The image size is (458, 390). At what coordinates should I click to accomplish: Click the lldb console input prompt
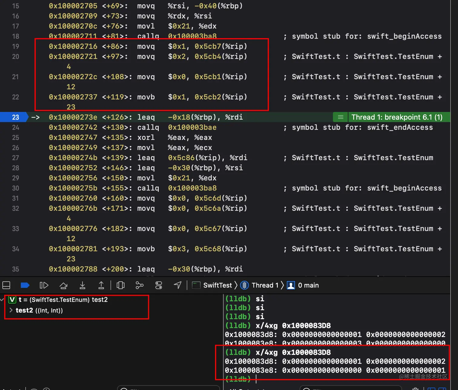(x=256, y=379)
